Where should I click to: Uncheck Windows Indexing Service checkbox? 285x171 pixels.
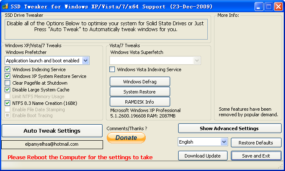8,69
